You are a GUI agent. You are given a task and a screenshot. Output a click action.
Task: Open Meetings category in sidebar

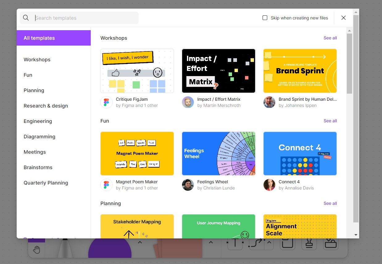35,152
